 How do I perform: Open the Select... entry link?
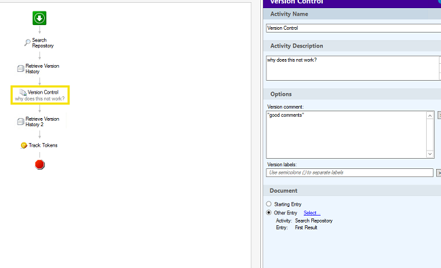click(312, 213)
